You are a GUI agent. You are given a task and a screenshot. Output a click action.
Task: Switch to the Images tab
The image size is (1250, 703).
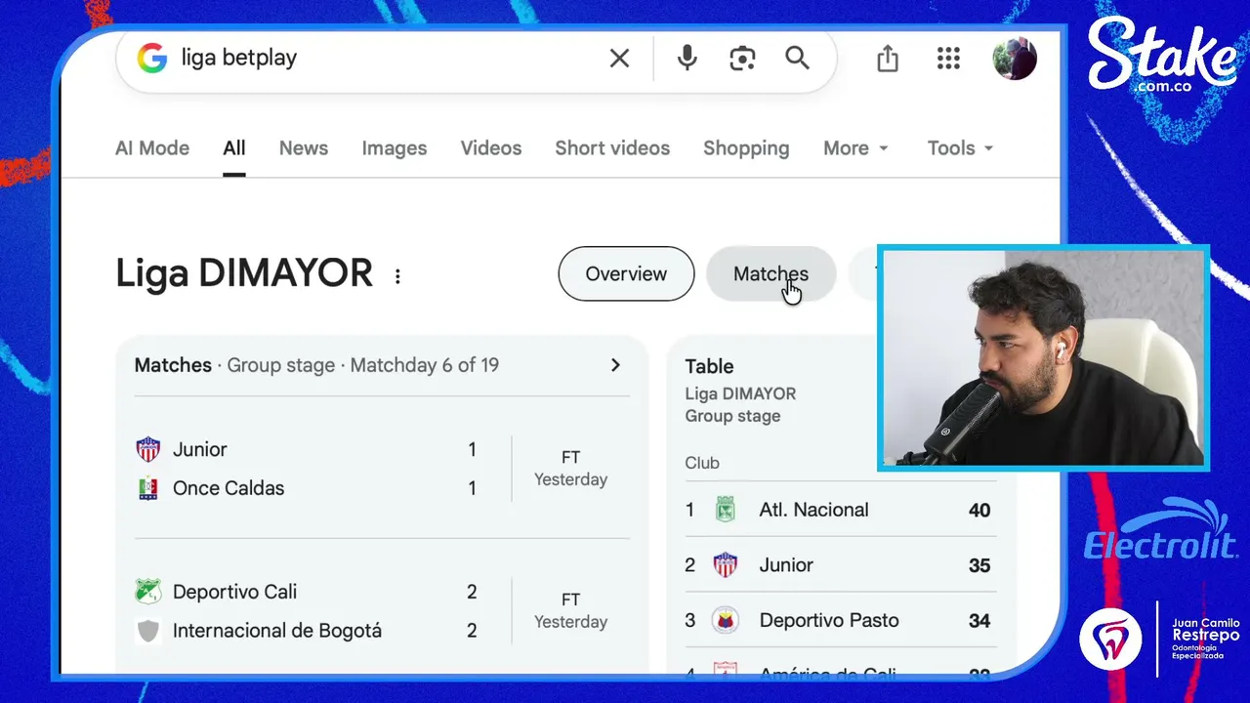coord(395,148)
